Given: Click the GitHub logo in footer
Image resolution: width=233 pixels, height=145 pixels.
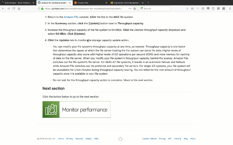Looking at the screenshot, I should [120, 139].
